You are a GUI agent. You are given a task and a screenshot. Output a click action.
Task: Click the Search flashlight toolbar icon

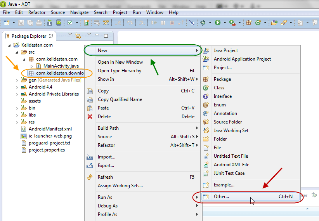pos(283,23)
